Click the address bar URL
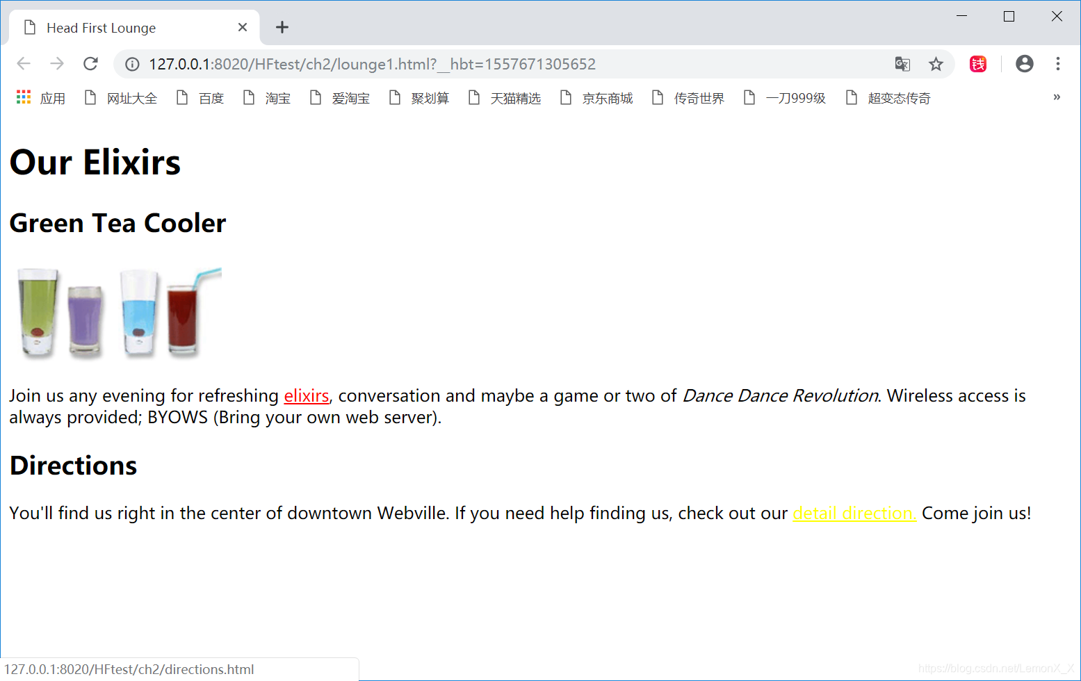The image size is (1081, 681). 372,64
